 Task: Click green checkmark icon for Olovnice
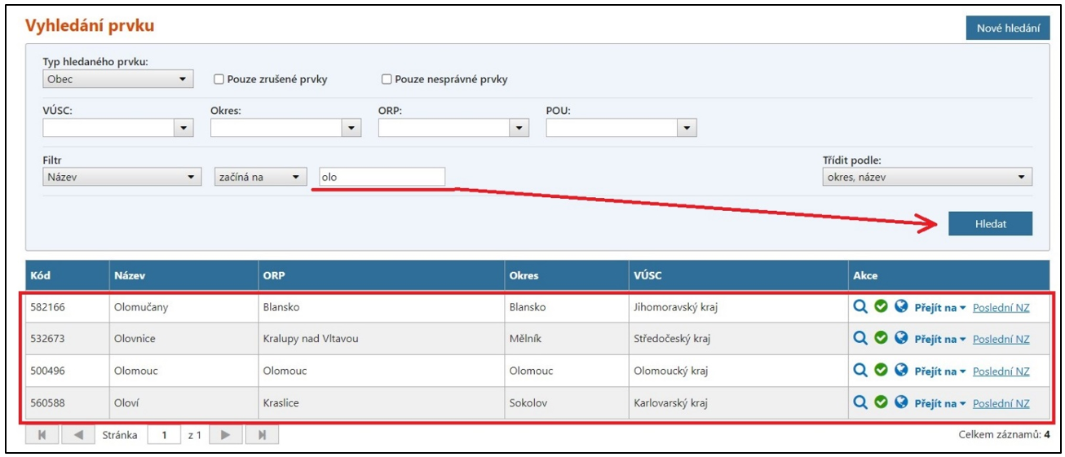pos(881,339)
